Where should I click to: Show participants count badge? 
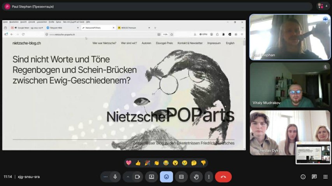click(x=323, y=6)
